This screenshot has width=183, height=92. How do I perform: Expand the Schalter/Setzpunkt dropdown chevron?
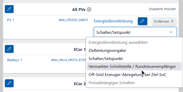tap(171, 32)
